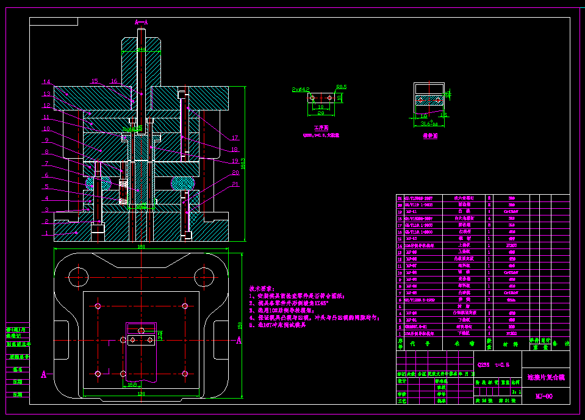This screenshot has width=585, height=420.
Task: Select the A—A section view title
Action: tap(142, 23)
